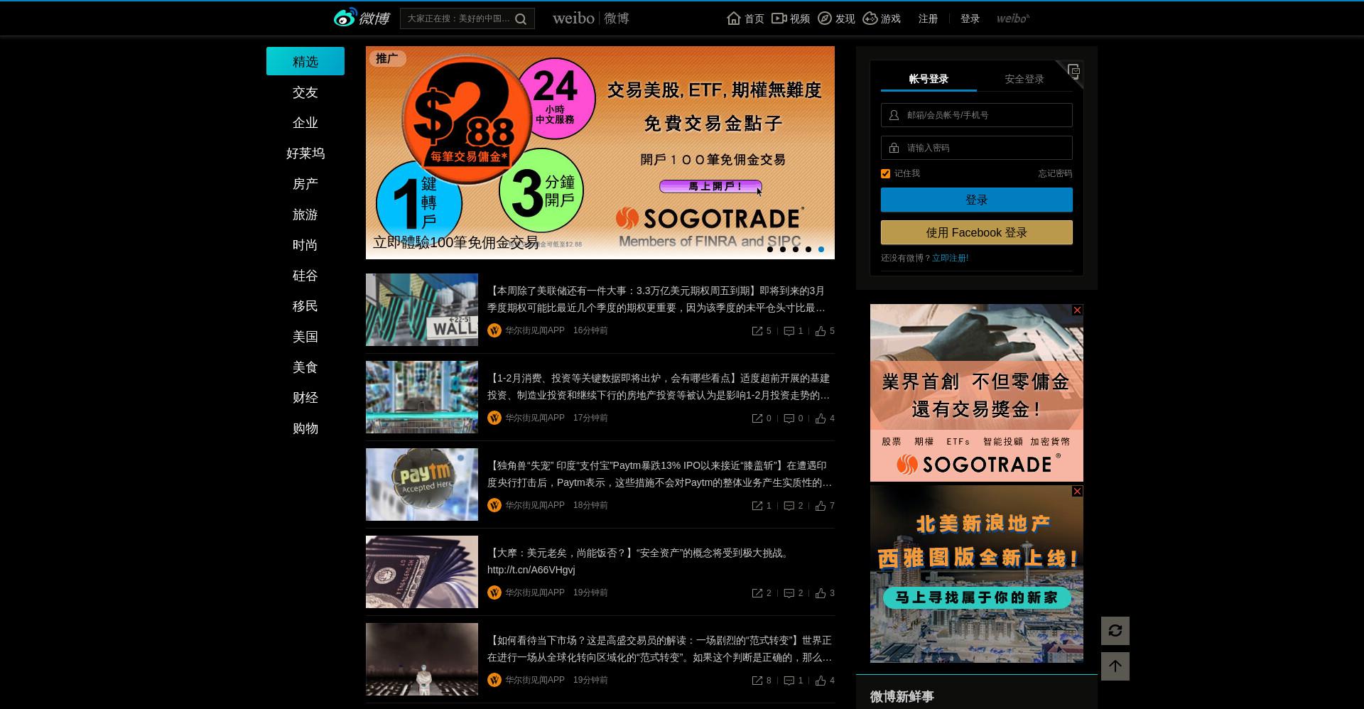Viewport: 1364px width, 709px height.
Task: Click the search magnifier icon
Action: [521, 19]
